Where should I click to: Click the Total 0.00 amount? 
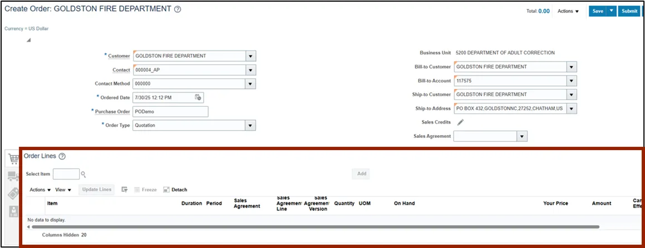[544, 11]
